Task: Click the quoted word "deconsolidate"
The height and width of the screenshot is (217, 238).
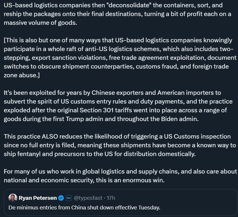Action: pos(129,5)
